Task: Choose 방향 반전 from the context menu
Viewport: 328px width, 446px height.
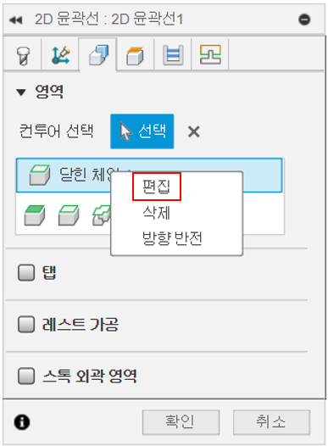Action: (x=172, y=238)
